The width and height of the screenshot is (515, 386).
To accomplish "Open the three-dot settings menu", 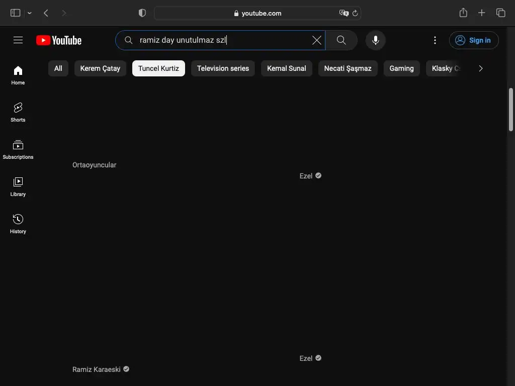I will (x=435, y=40).
